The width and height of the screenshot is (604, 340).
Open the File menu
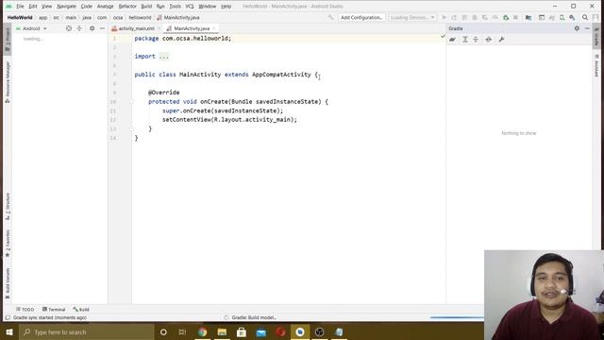20,7
